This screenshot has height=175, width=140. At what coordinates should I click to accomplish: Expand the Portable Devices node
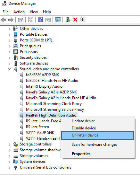[10, 35]
